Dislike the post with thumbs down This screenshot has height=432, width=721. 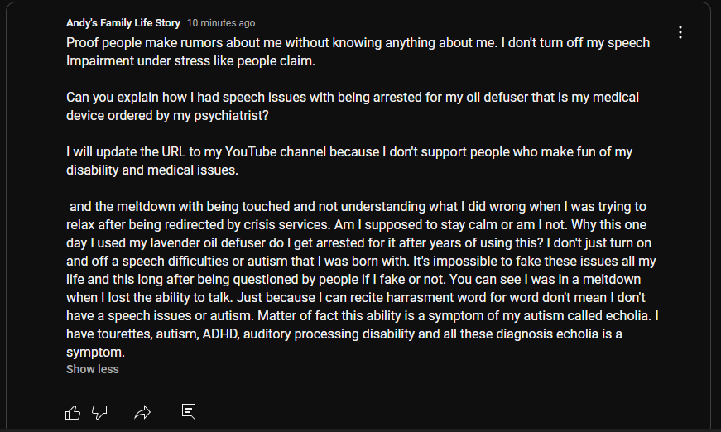click(x=99, y=412)
